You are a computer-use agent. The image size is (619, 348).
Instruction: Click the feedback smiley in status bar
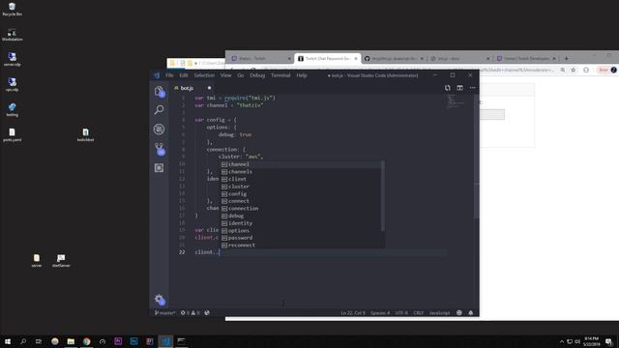(459, 313)
